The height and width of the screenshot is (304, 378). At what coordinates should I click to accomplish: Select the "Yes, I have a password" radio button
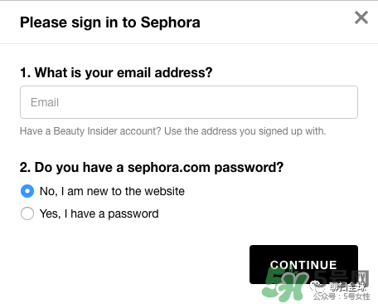coord(27,213)
